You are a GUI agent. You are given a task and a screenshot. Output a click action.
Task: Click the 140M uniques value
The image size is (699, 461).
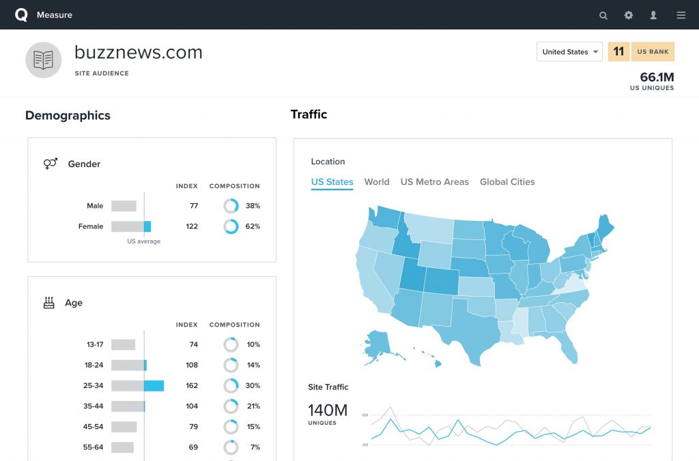[328, 410]
